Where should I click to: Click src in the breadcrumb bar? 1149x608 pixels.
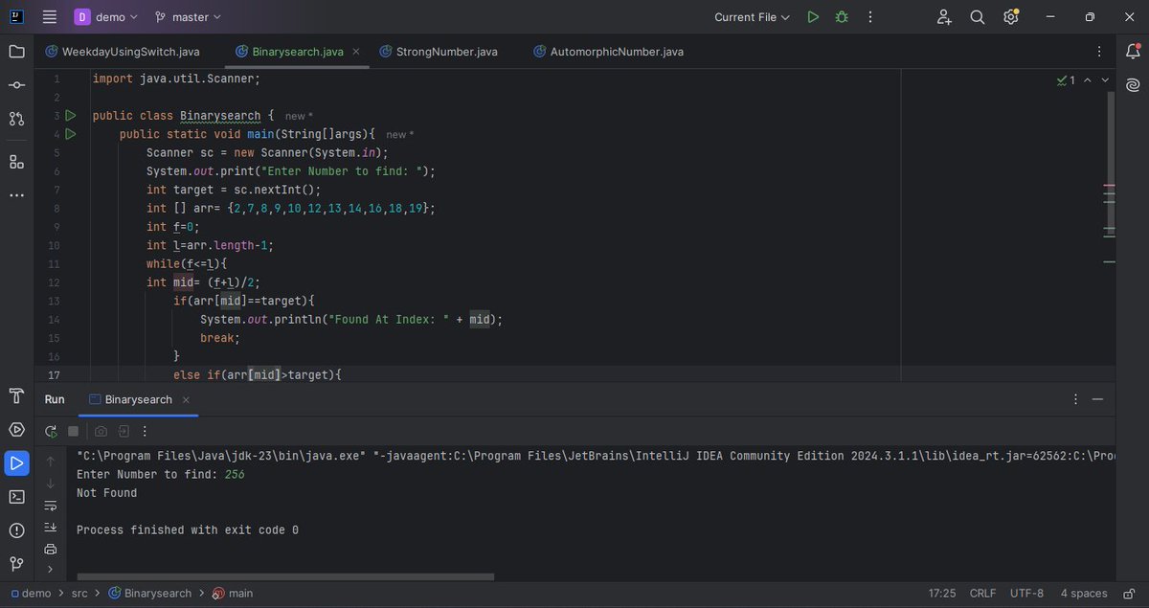pos(79,594)
